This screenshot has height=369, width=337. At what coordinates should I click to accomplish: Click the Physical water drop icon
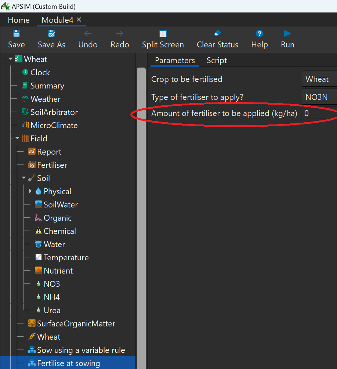coord(38,191)
